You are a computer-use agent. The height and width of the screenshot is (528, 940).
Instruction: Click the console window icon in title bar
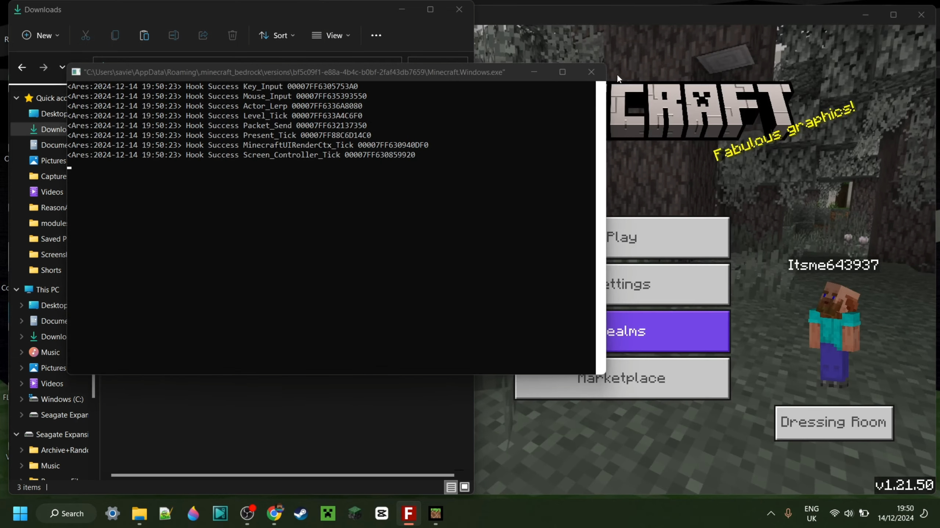click(x=76, y=72)
